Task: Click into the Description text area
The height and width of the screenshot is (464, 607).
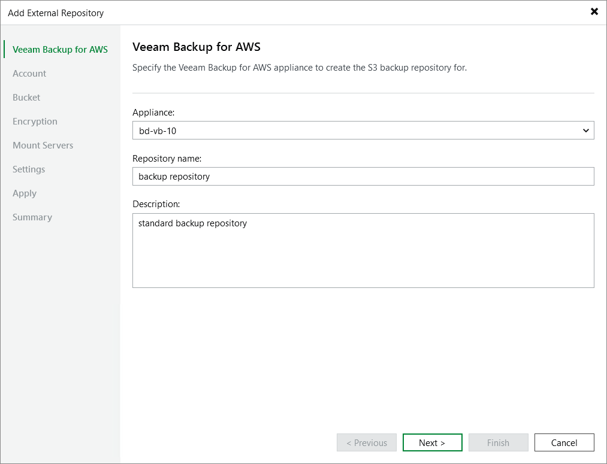Action: (x=363, y=250)
